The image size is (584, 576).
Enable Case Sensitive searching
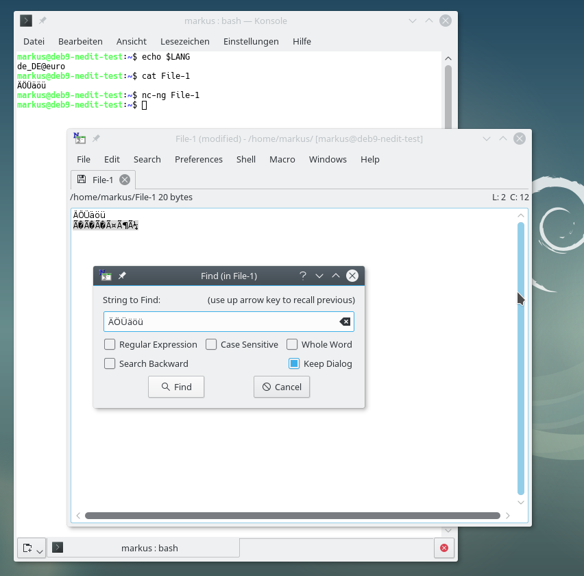(211, 344)
